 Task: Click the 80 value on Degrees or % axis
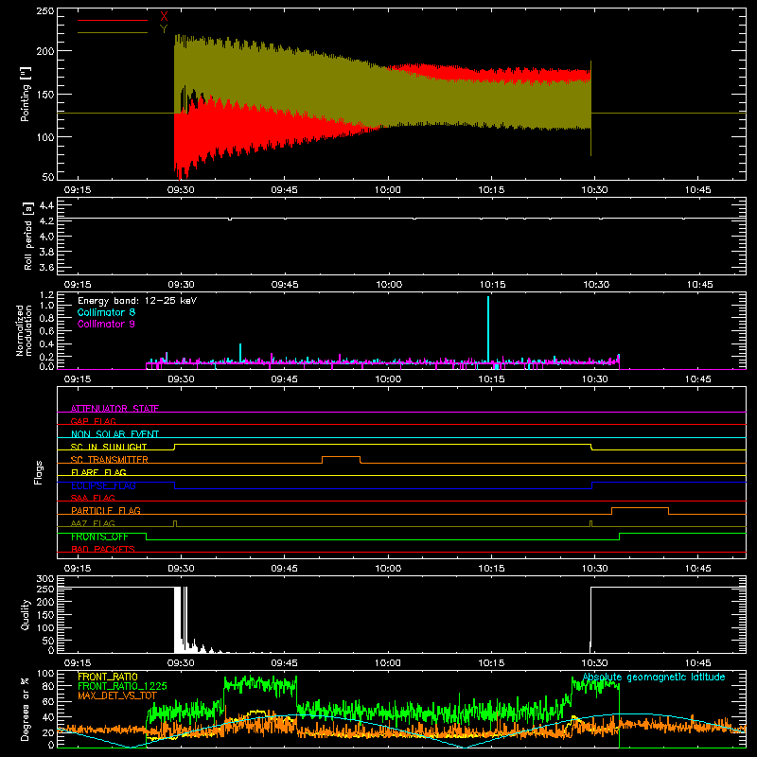[48, 686]
